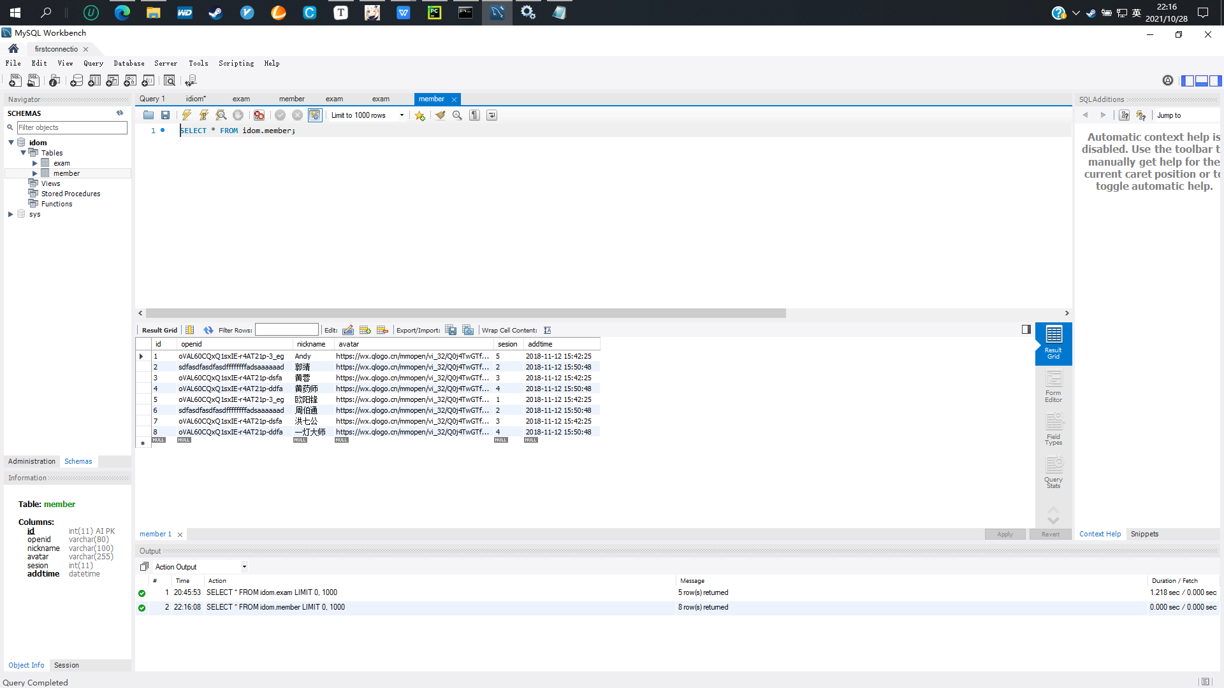
Task: Expand the member table node
Action: pyautogui.click(x=35, y=173)
